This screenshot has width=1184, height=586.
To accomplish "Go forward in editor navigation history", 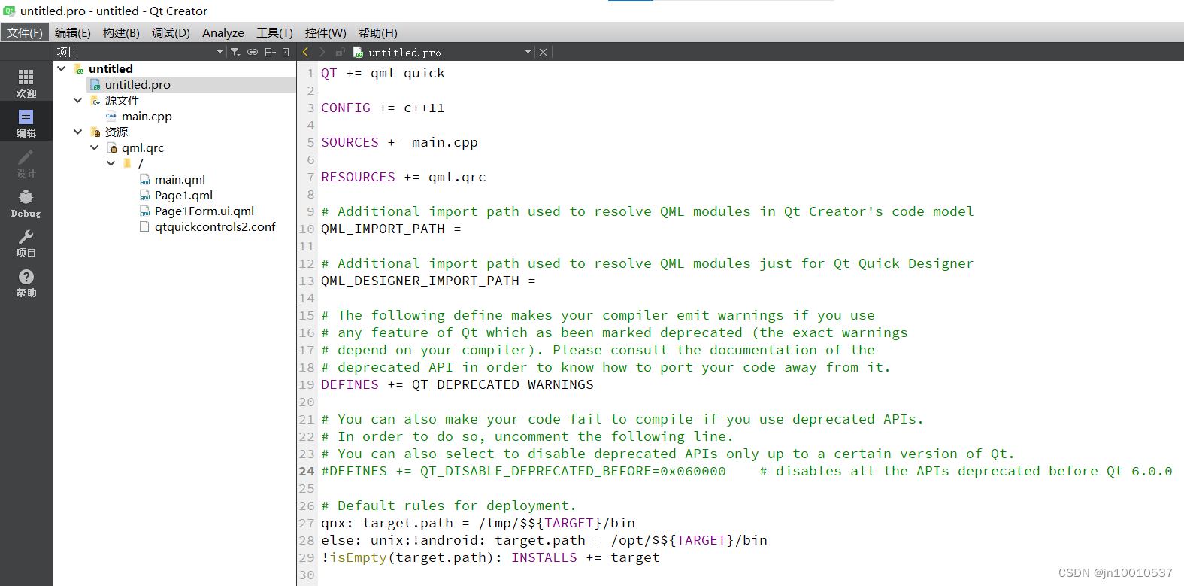I will tap(322, 52).
